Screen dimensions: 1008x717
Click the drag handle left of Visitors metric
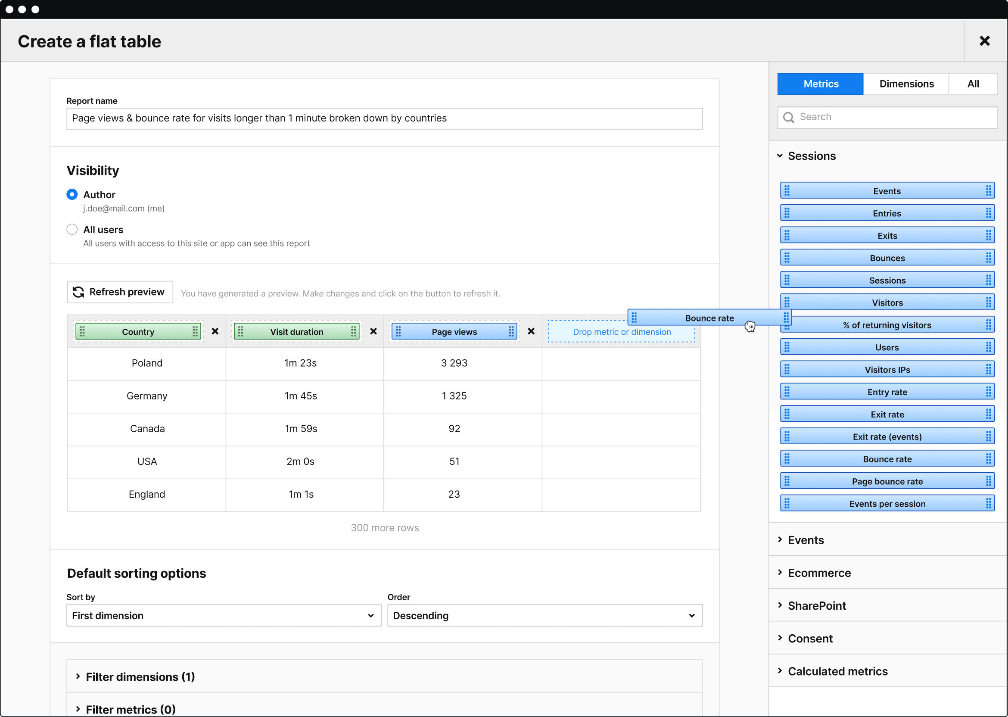tap(789, 302)
